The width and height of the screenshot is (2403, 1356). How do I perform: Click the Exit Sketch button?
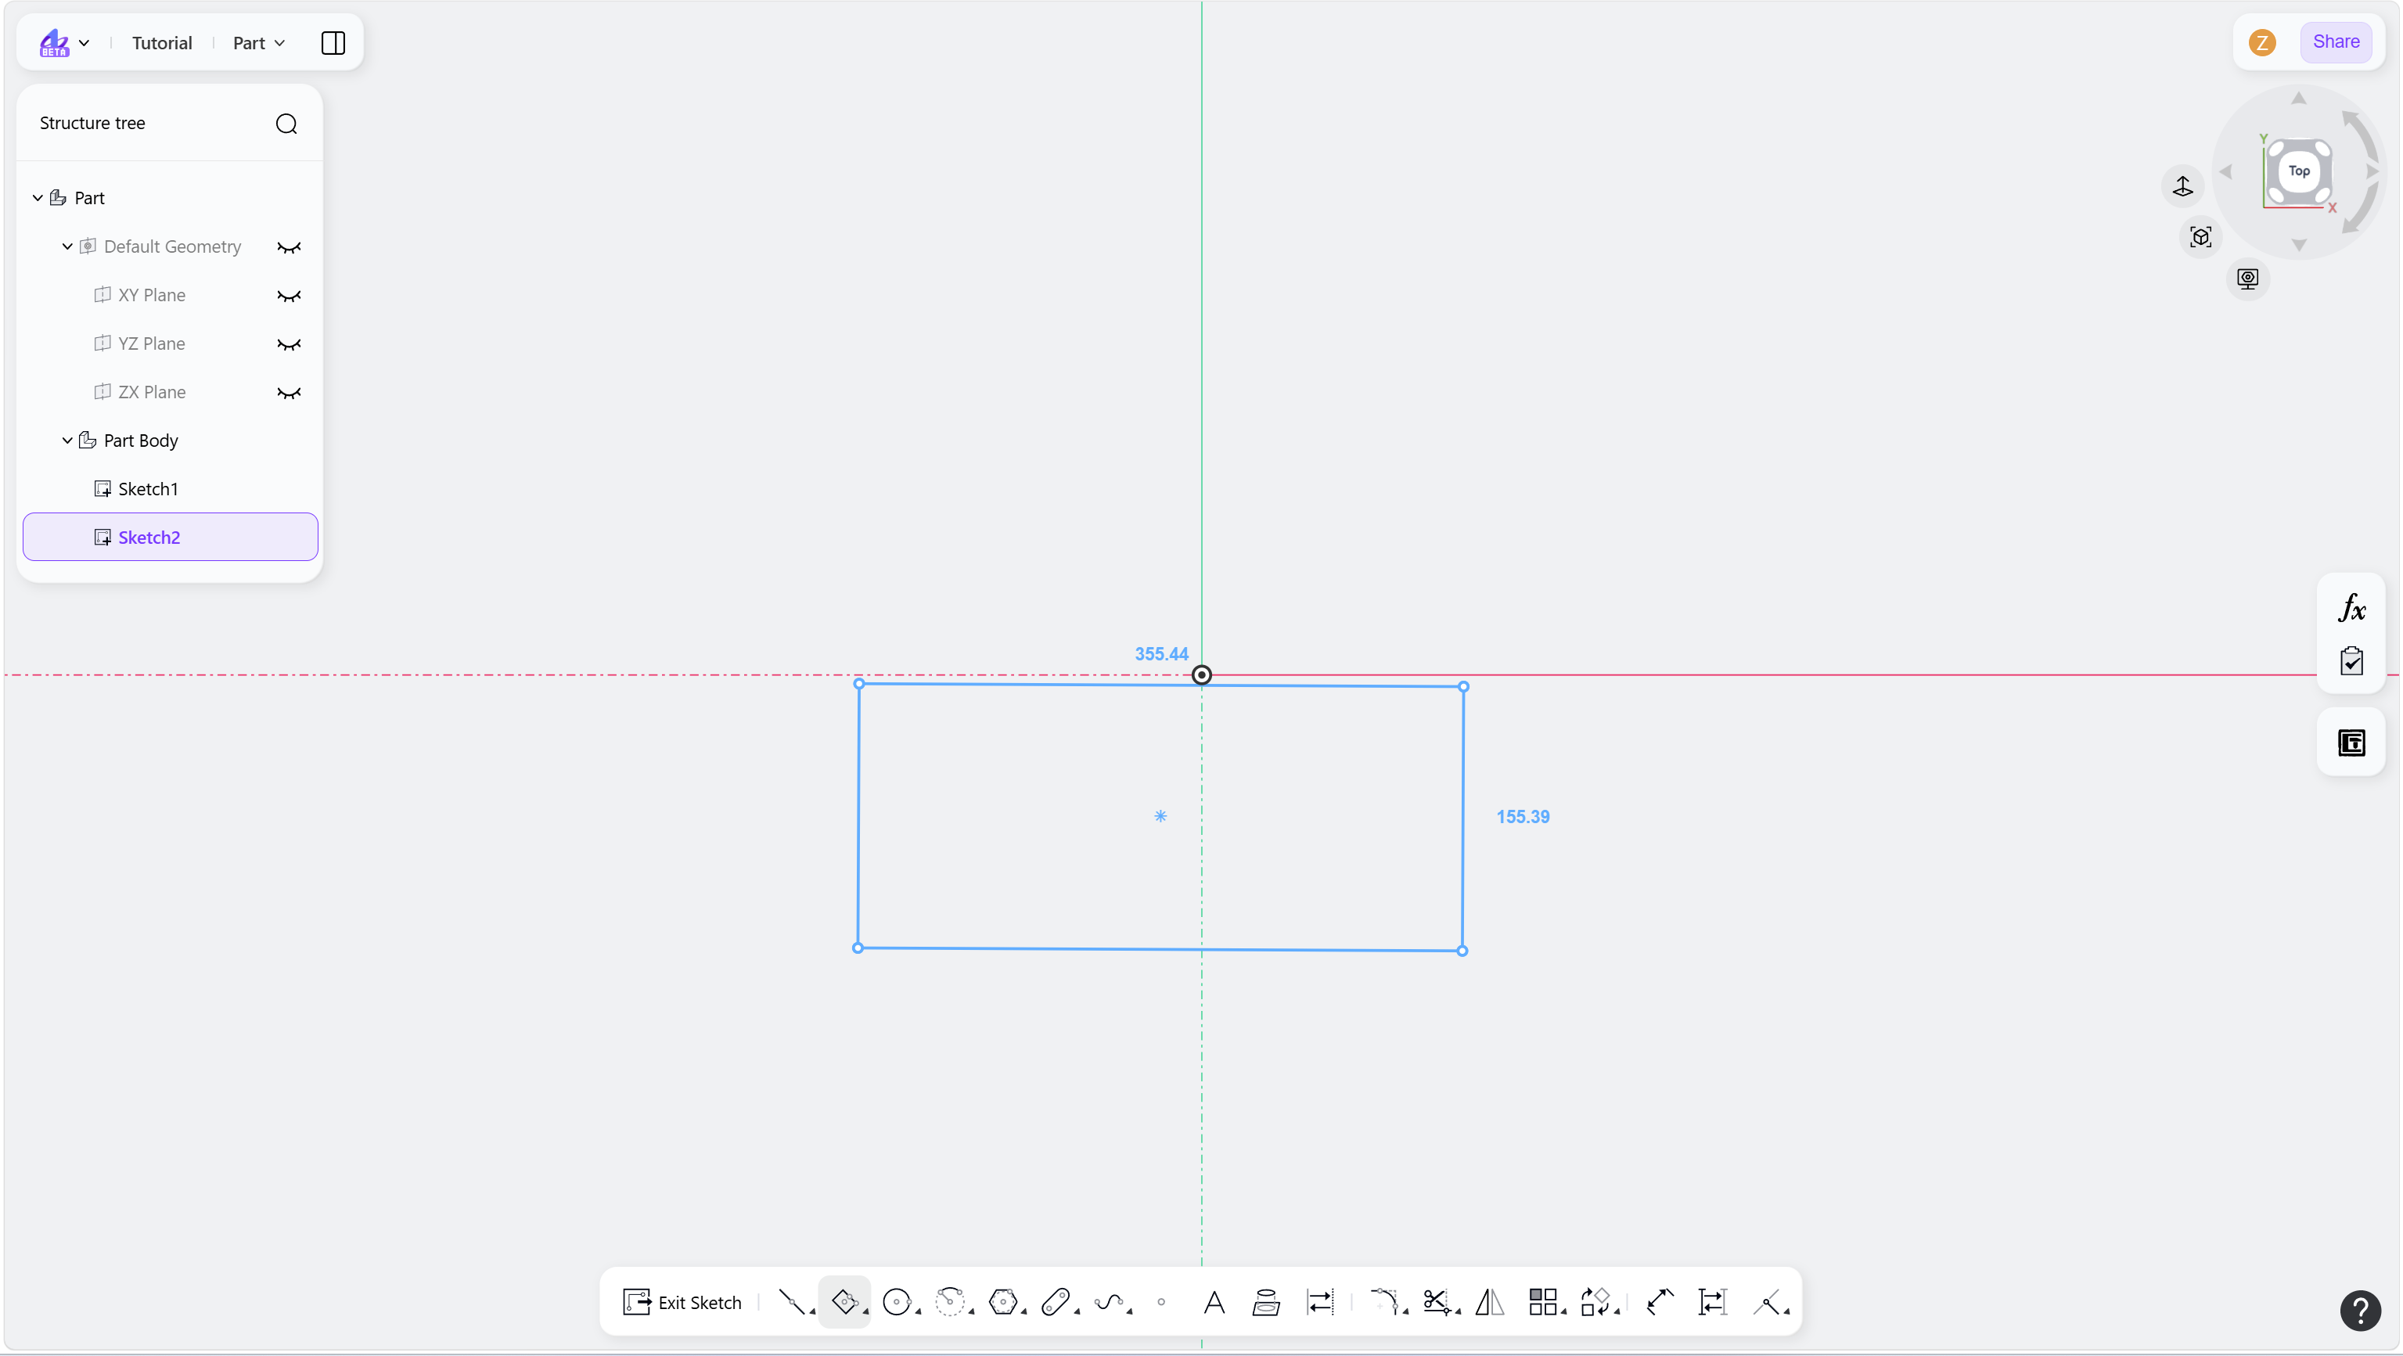click(x=682, y=1302)
